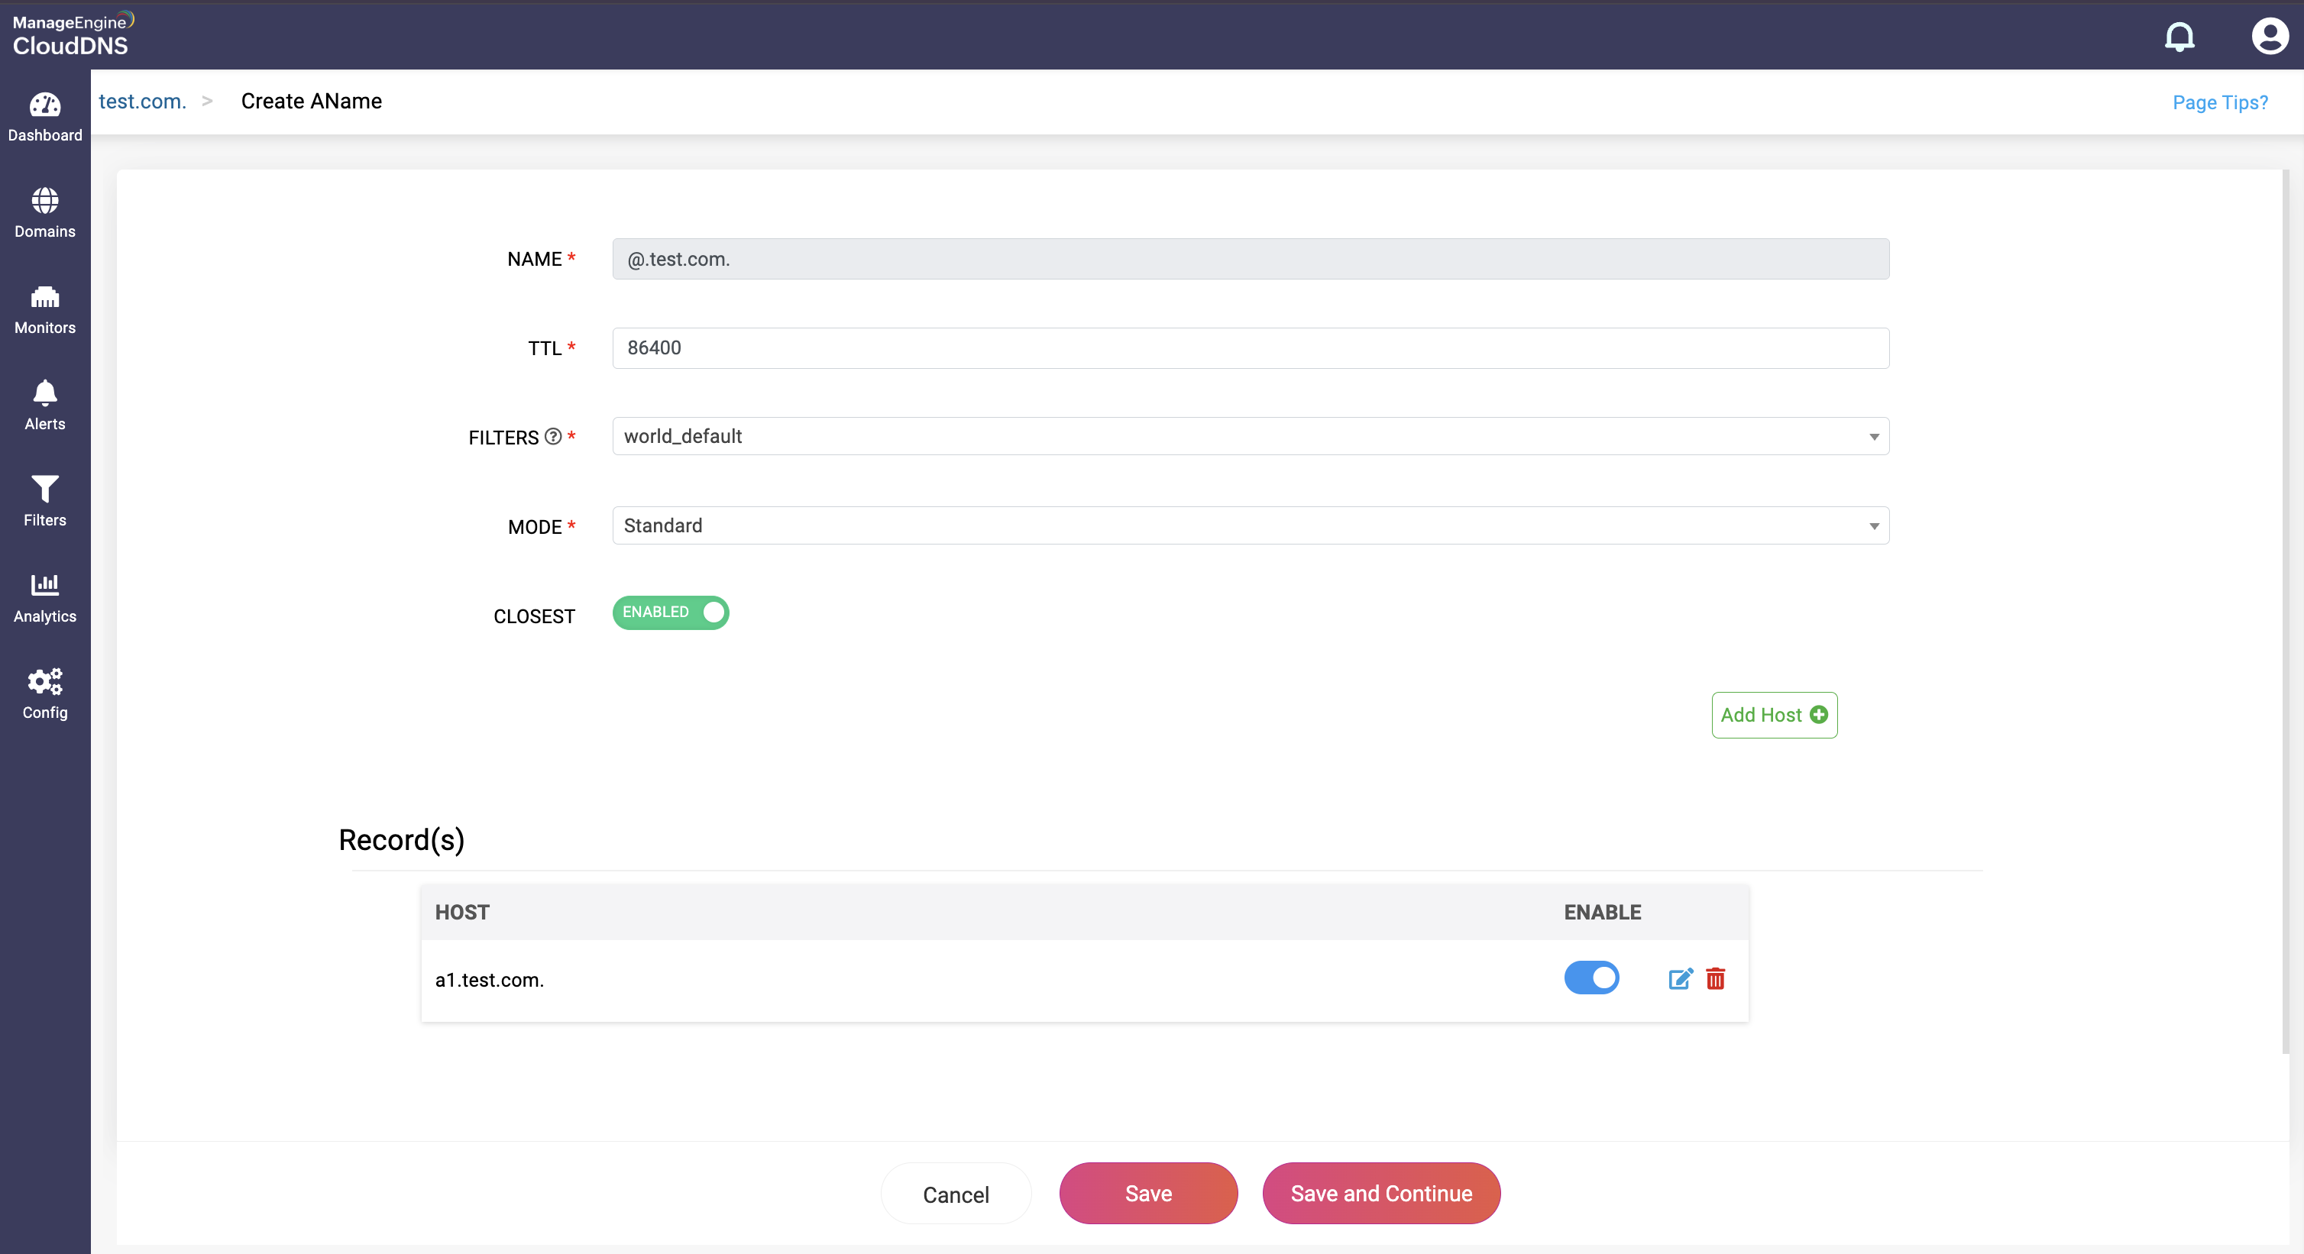Click the Add Host button
2304x1254 pixels.
click(1774, 715)
